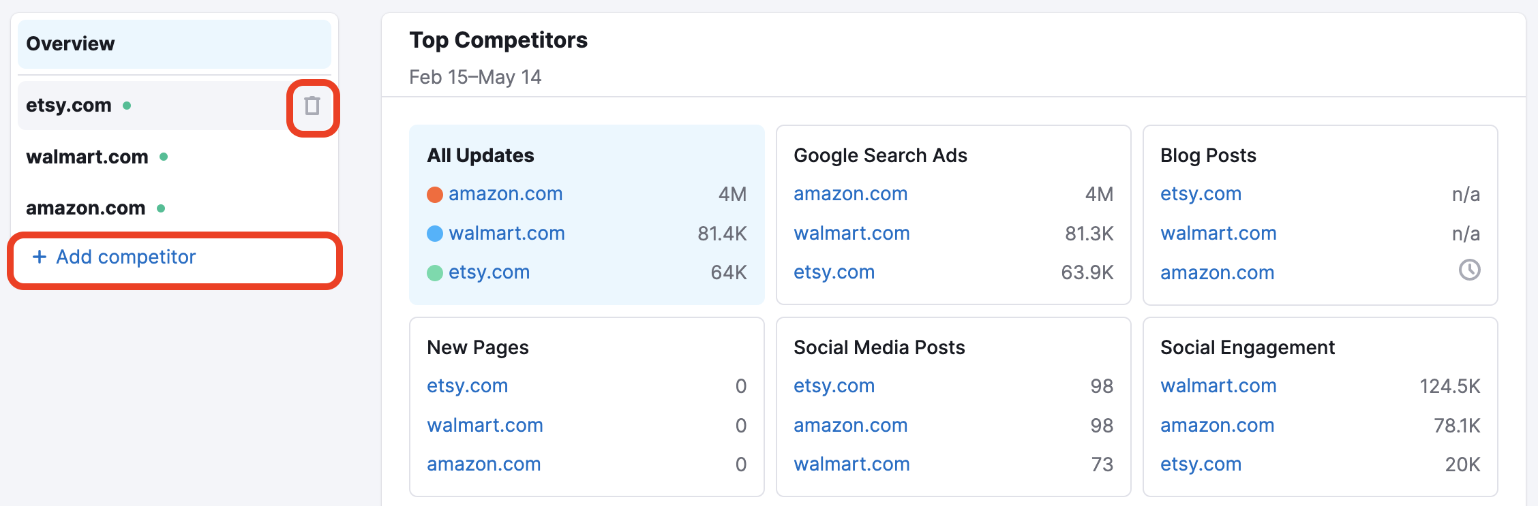
Task: Open amazon.com in the All Updates list
Action: [x=506, y=193]
